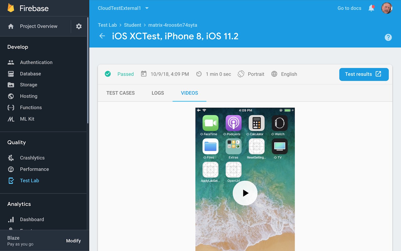Open user account avatar
401x251 pixels.
pyautogui.click(x=387, y=8)
